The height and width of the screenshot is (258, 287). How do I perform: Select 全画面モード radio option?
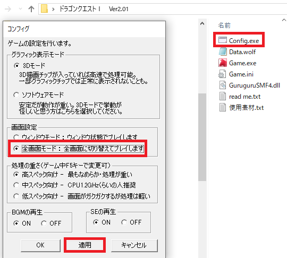(x=16, y=148)
